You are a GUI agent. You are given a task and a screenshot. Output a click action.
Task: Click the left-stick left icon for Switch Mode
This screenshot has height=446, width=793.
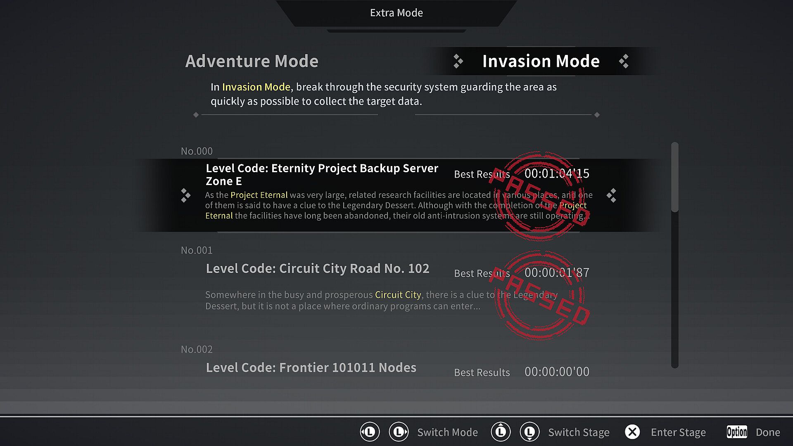(369, 432)
